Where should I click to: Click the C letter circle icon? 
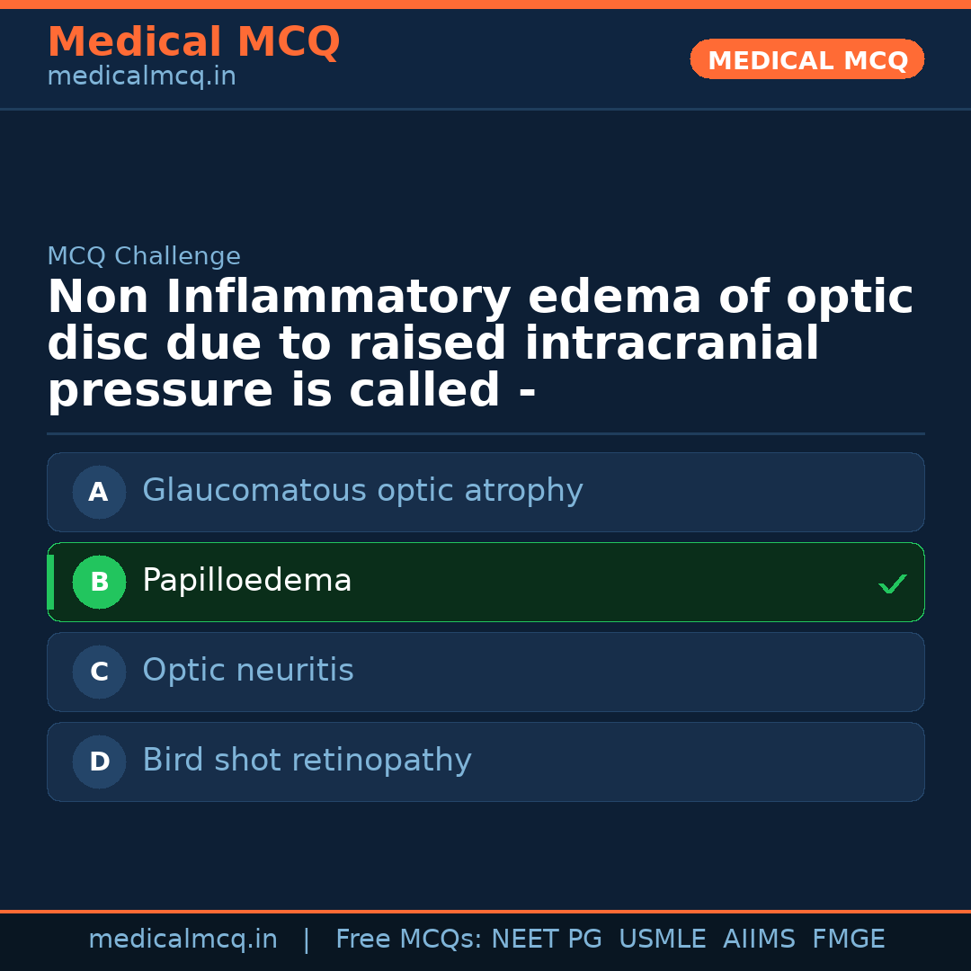pyautogui.click(x=99, y=672)
